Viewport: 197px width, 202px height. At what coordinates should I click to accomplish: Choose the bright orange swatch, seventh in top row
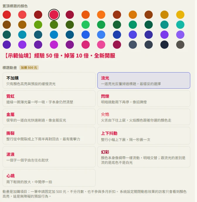(101, 15)
